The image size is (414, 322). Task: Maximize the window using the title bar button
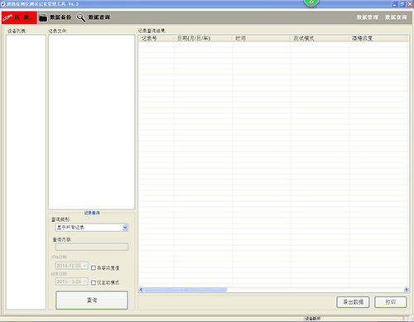click(402, 4)
